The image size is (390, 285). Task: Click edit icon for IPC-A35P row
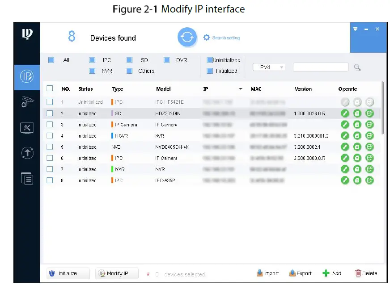pos(345,180)
